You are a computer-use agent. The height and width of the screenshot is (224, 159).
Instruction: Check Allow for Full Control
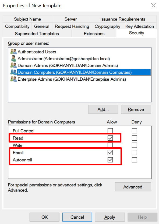click(110, 131)
